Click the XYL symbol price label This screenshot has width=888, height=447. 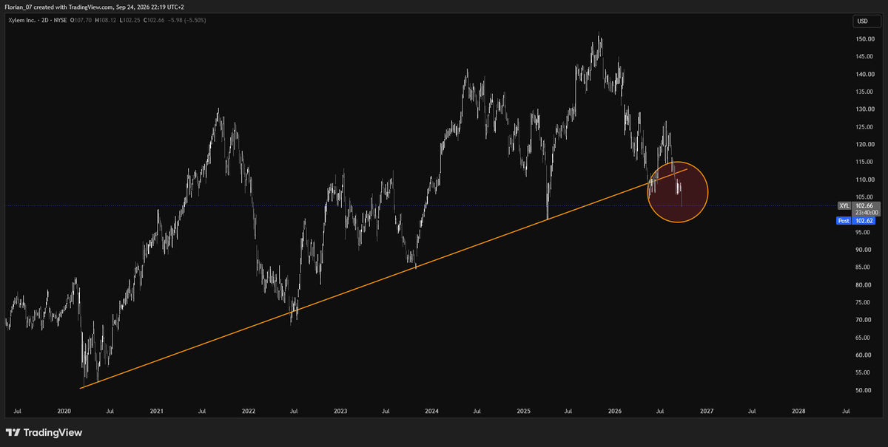click(844, 205)
